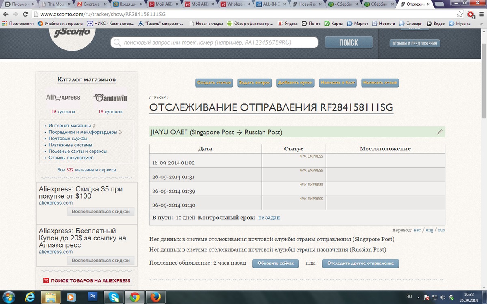The image size is (487, 304).
Task: Bookmark page with the star icon
Action: click(x=459, y=14)
